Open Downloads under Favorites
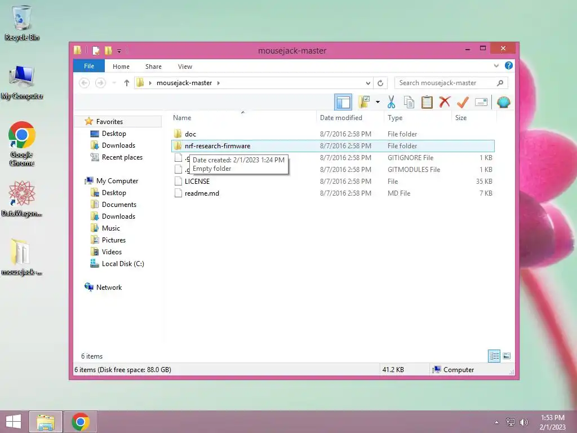The width and height of the screenshot is (577, 433). (118, 145)
